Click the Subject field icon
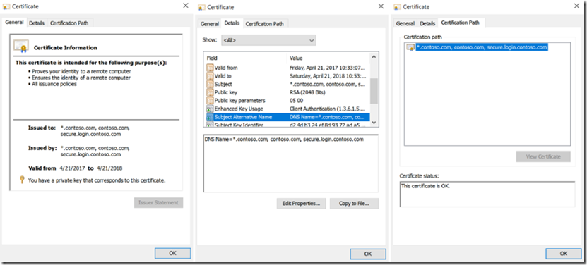587x265 pixels. (210, 85)
